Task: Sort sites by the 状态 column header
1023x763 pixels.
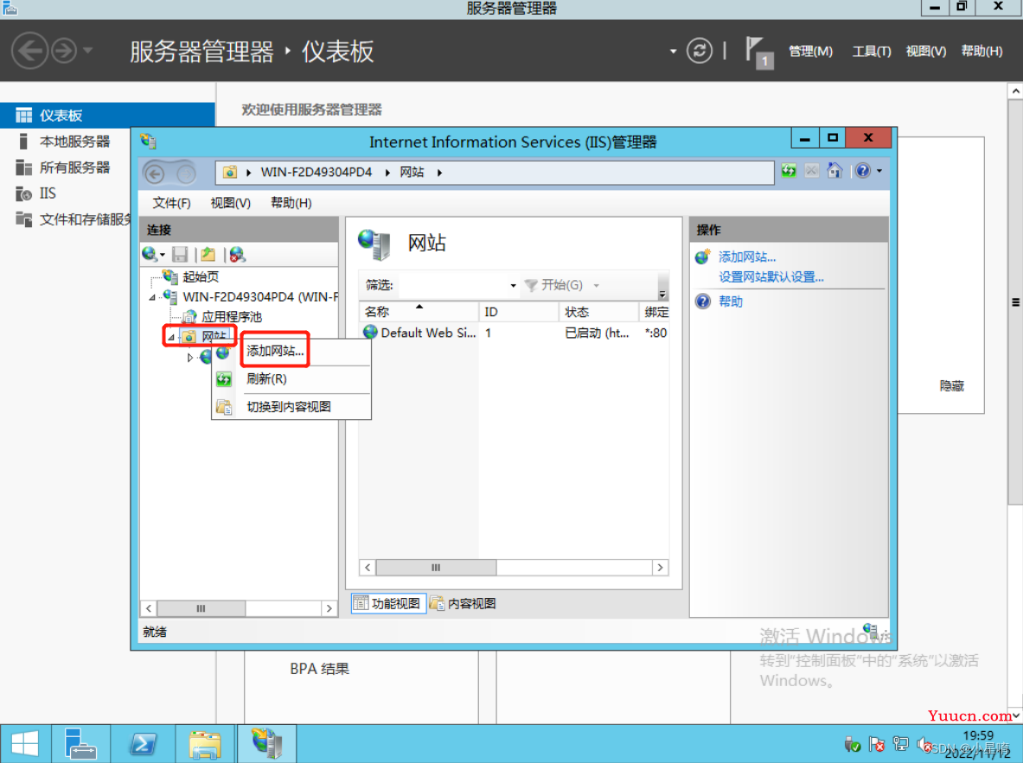Action: point(598,312)
